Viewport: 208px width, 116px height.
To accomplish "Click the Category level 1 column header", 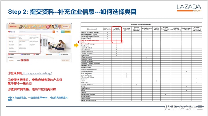I will pos(92,29).
